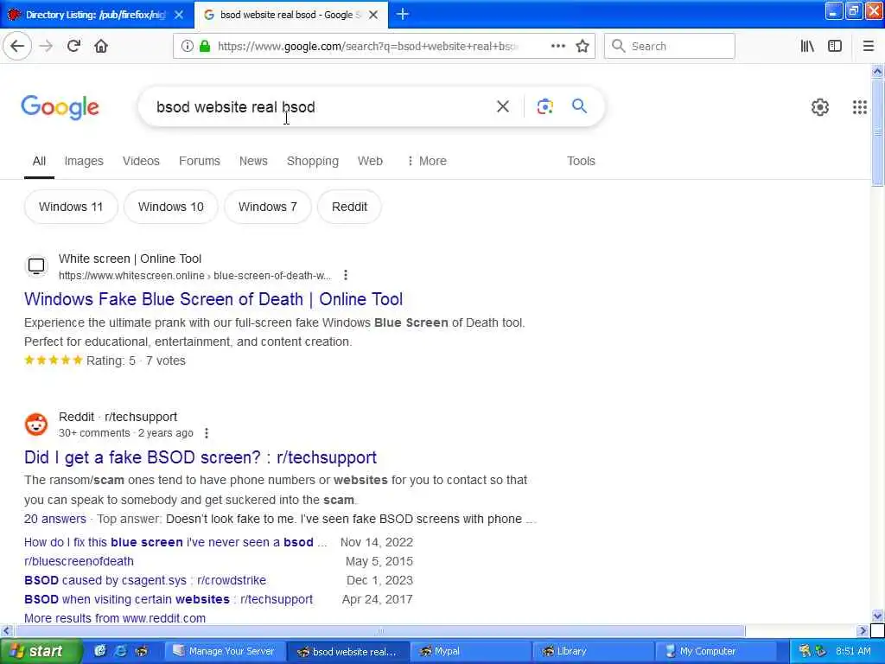Switch to Manage Your Server taskbar window
This screenshot has height=664, width=885.
pyautogui.click(x=224, y=651)
